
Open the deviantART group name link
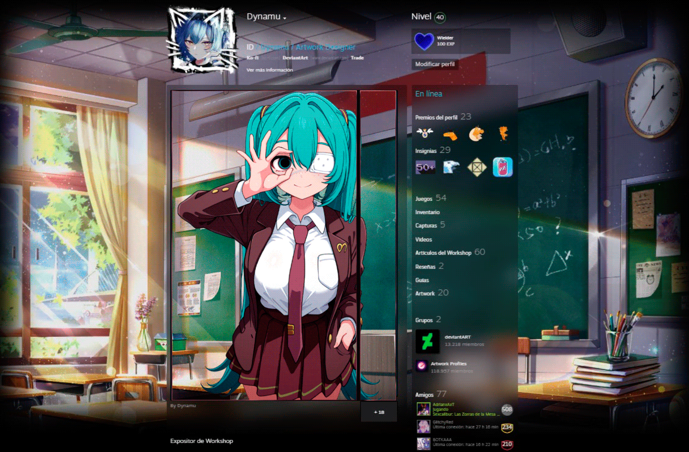tap(457, 337)
